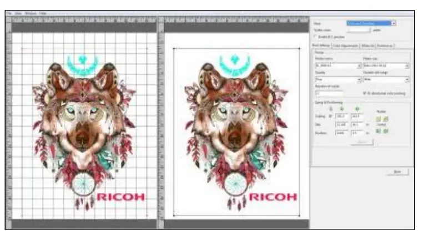Toggle the checkbox beside Scaling
Viewport: 423px width, 239px height.
pos(330,116)
